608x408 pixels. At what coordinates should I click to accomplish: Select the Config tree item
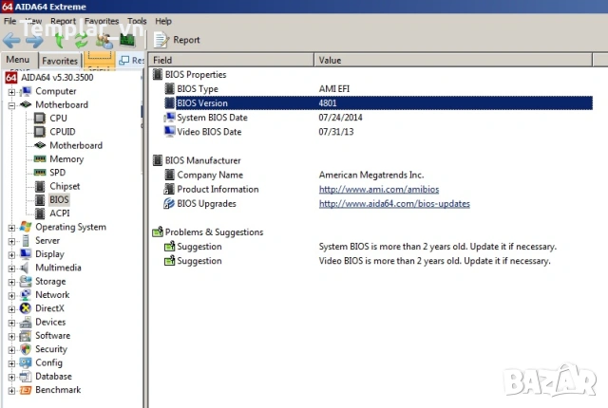point(48,362)
